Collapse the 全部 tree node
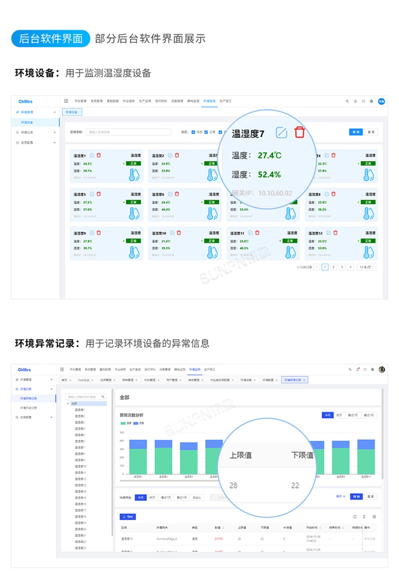The image size is (399, 585). click(x=68, y=404)
